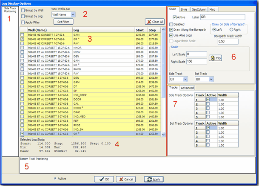The width and height of the screenshot is (259, 186).
Task: Uncheck Draw Along the Borepath
Action: point(171,29)
